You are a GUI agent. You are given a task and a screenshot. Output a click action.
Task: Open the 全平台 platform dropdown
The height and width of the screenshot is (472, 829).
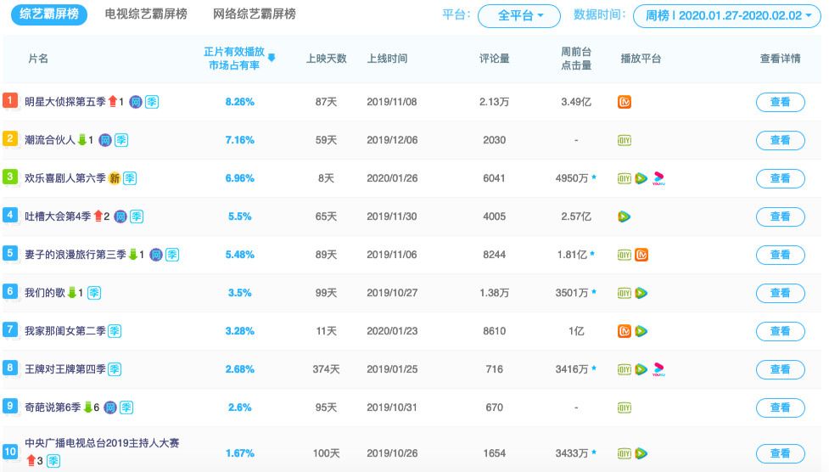point(518,16)
